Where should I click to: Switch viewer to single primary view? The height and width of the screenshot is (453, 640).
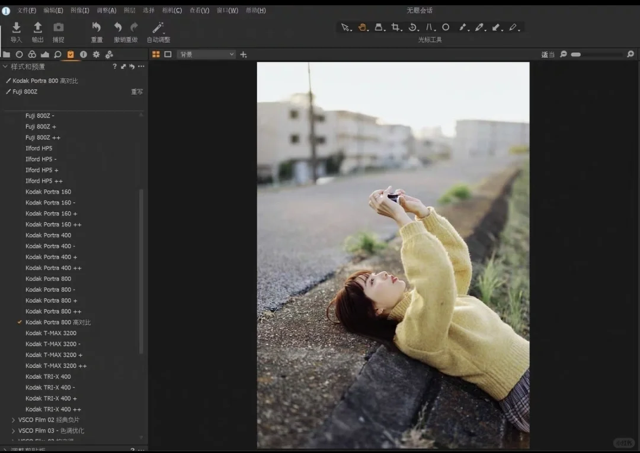click(x=168, y=54)
